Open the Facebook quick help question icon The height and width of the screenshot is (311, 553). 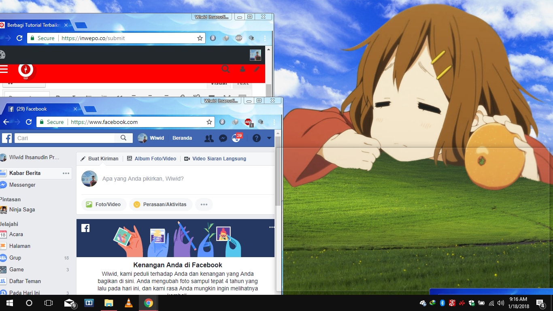tap(256, 138)
